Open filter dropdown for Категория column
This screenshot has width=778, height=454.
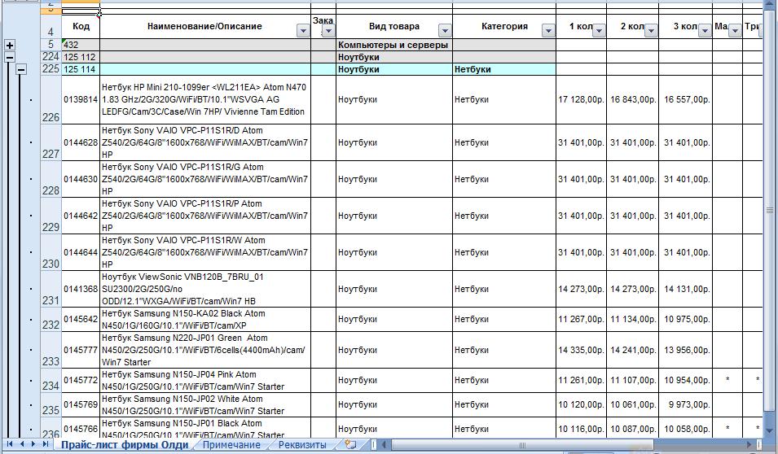click(x=548, y=31)
